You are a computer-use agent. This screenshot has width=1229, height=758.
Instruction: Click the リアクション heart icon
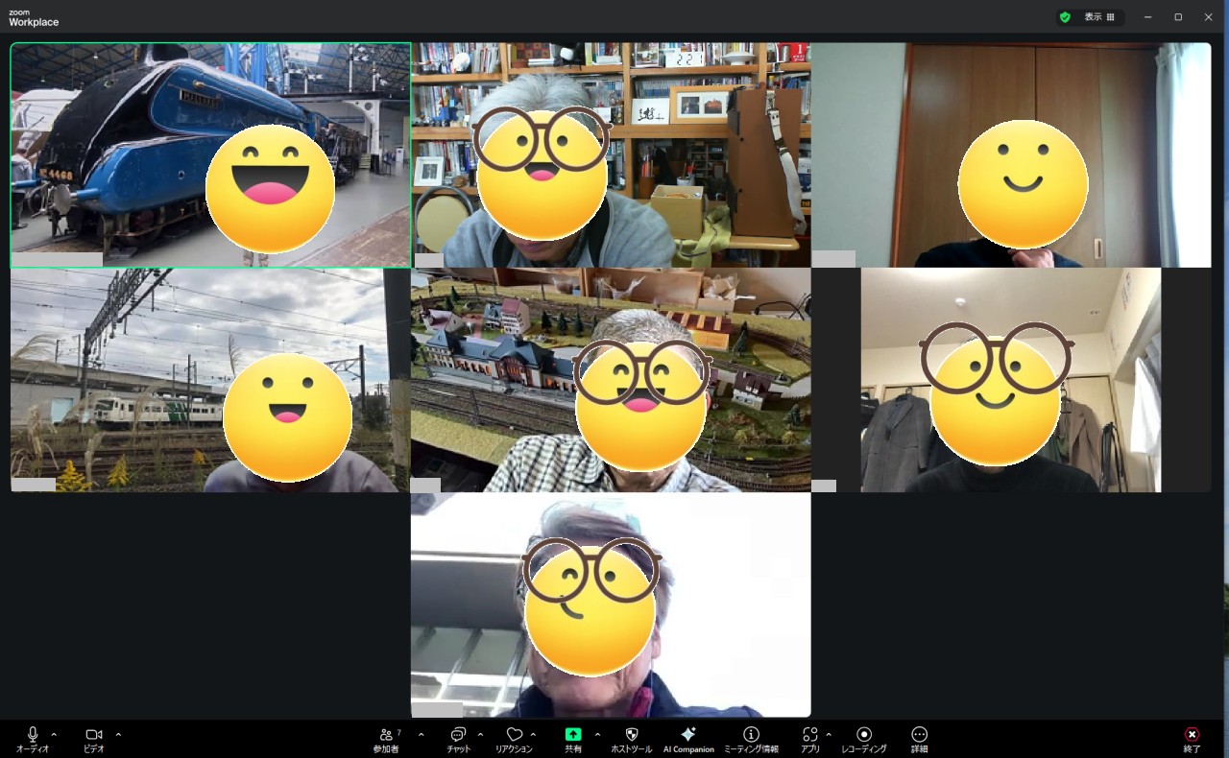514,735
